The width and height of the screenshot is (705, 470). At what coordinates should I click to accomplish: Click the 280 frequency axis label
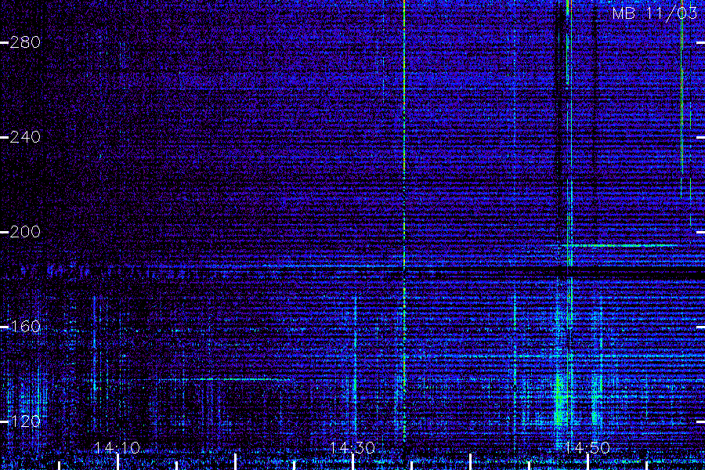(25, 43)
